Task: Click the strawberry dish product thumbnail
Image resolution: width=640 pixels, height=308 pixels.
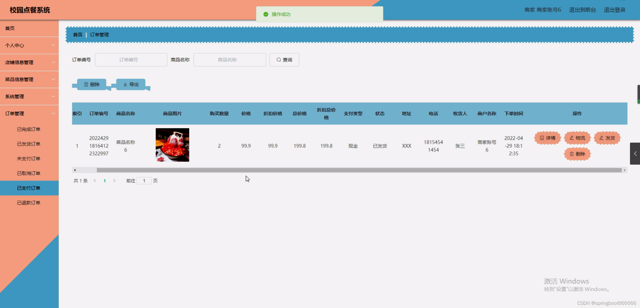Action: point(172,145)
